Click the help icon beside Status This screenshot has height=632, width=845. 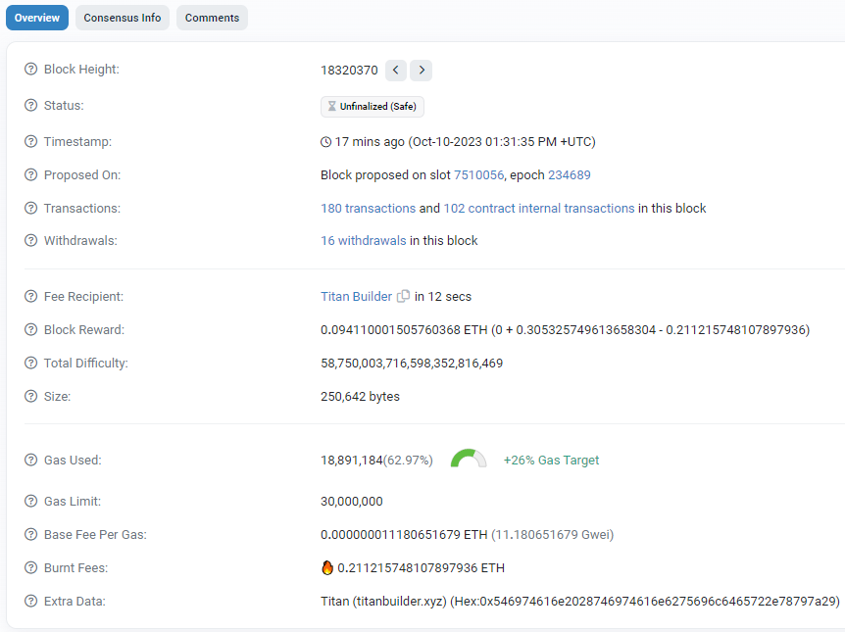[x=31, y=105]
